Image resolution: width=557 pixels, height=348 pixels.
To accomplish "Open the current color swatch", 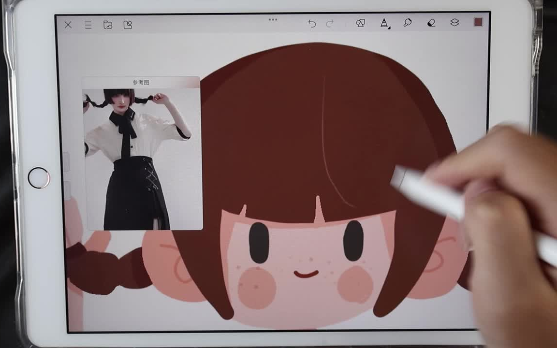I will tap(478, 22).
